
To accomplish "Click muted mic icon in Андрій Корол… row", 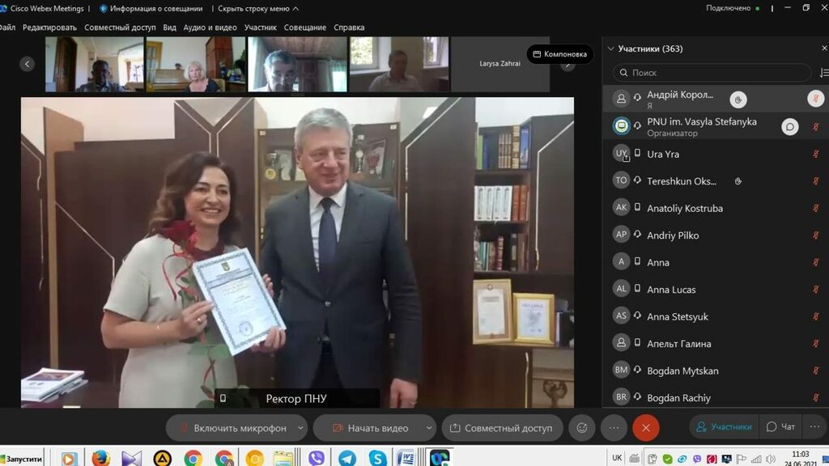I will [x=815, y=100].
